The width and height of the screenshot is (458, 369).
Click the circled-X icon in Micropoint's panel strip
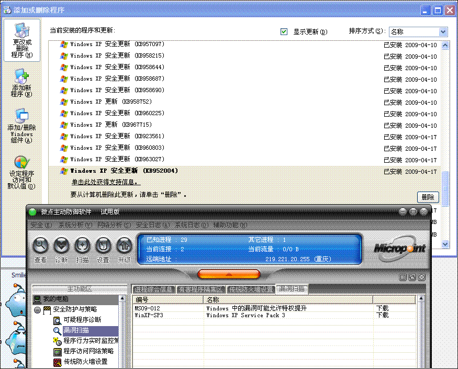click(x=421, y=277)
